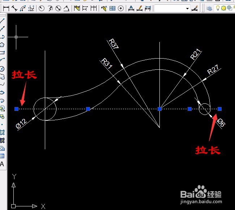Image resolution: width=235 pixels, height=210 pixels.
Task: Select the Ø12 dimension text
Action: click(x=21, y=124)
